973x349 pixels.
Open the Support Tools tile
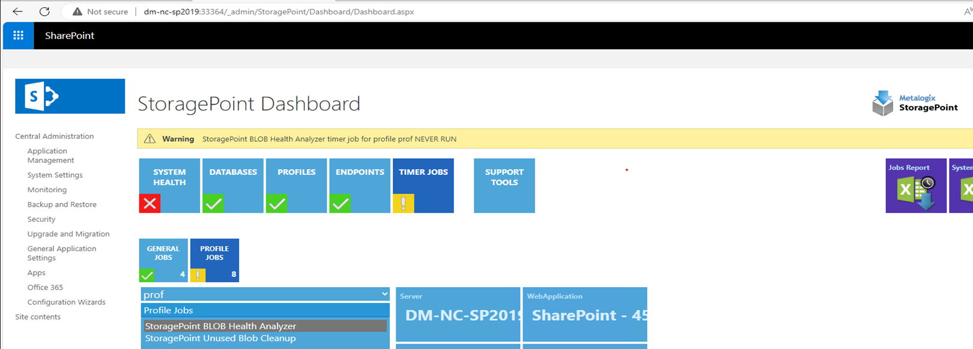505,186
